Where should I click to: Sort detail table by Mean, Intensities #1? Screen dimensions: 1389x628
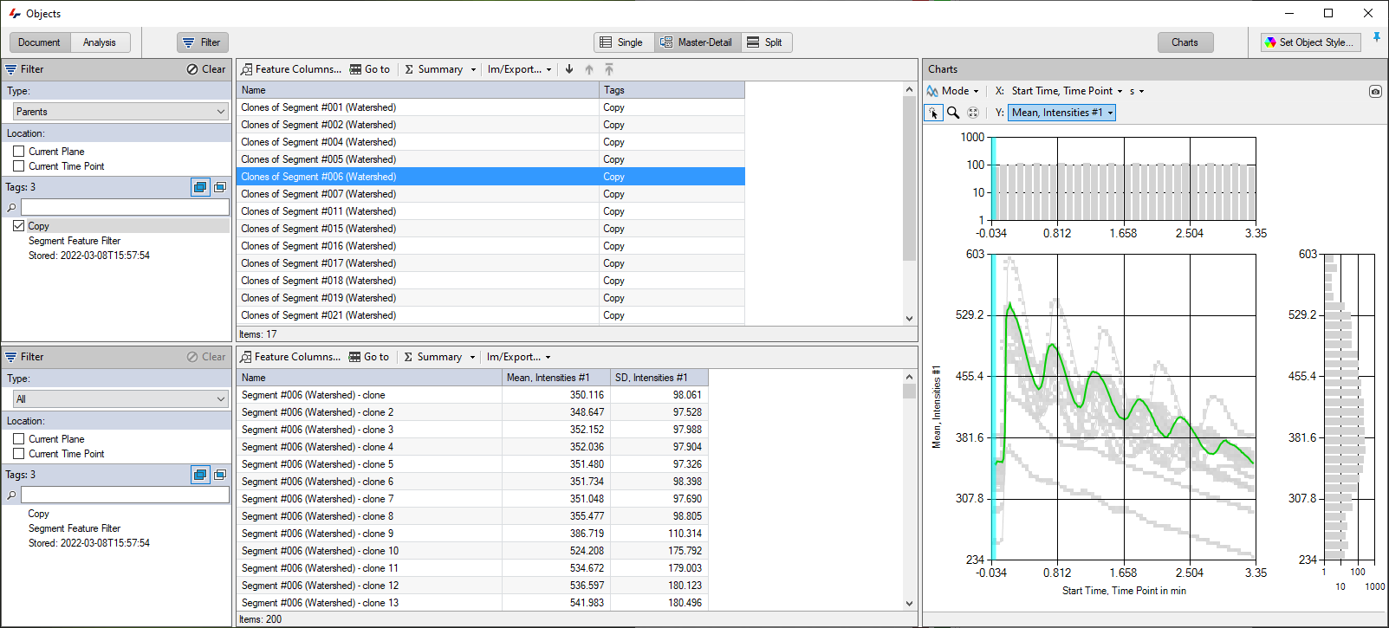556,378
